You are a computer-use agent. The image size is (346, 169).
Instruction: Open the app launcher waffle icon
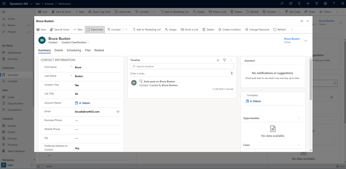pos(4,4)
